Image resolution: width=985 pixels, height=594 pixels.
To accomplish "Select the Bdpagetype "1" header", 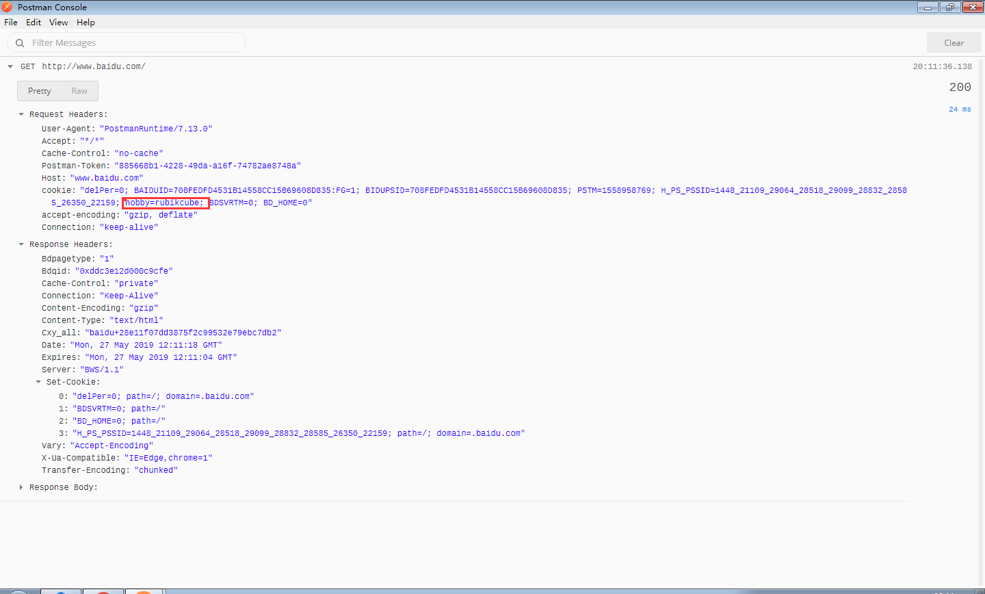I will point(78,259).
